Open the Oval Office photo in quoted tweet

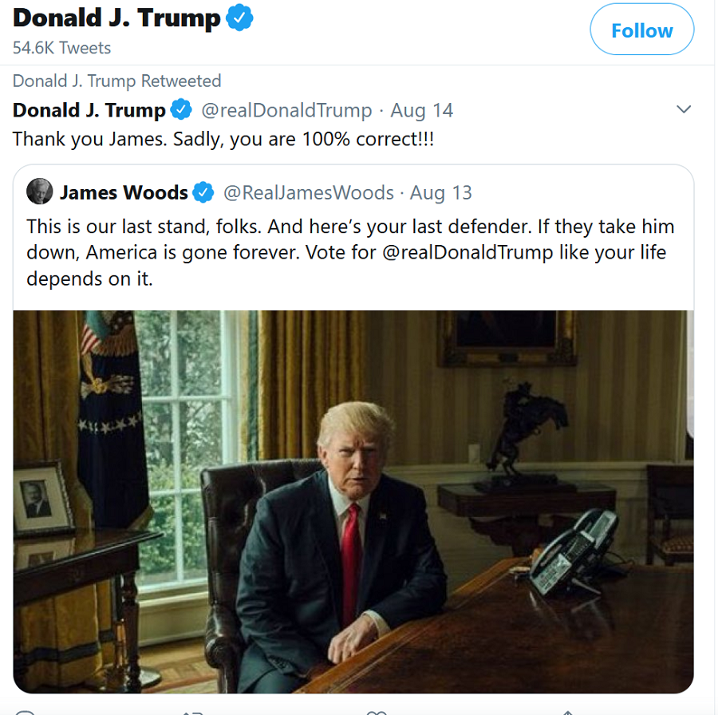coord(353,501)
